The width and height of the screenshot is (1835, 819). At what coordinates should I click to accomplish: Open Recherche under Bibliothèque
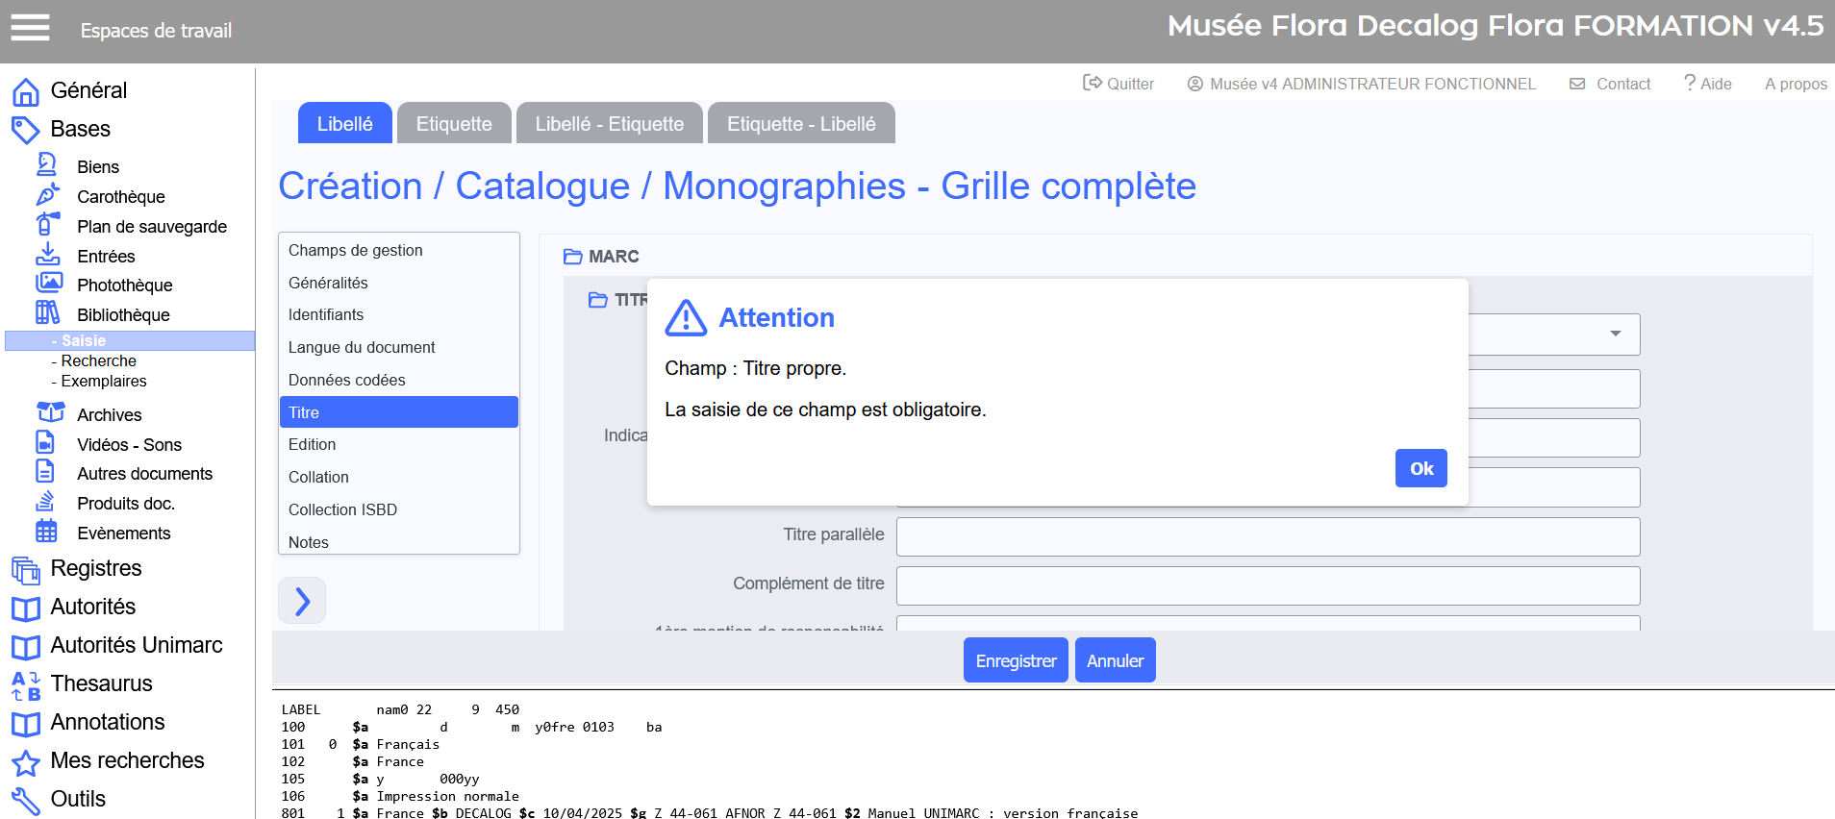point(98,361)
